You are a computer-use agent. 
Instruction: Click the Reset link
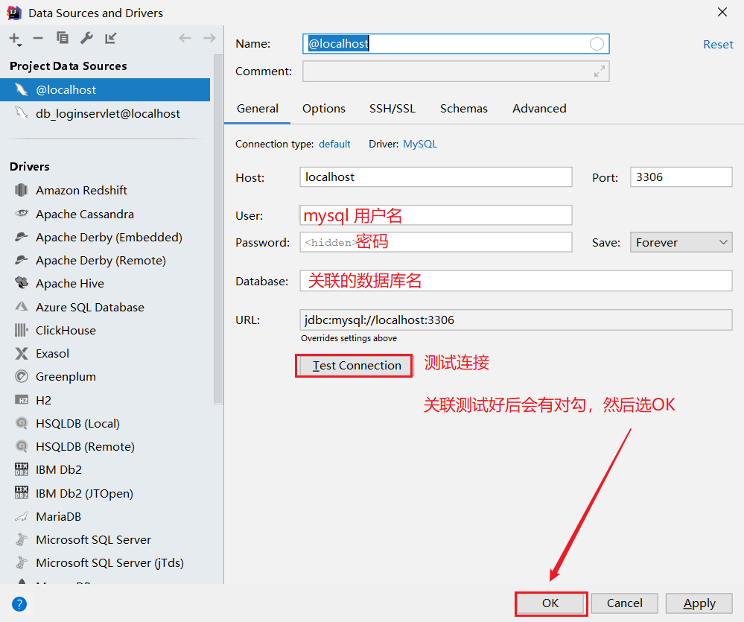tap(718, 45)
